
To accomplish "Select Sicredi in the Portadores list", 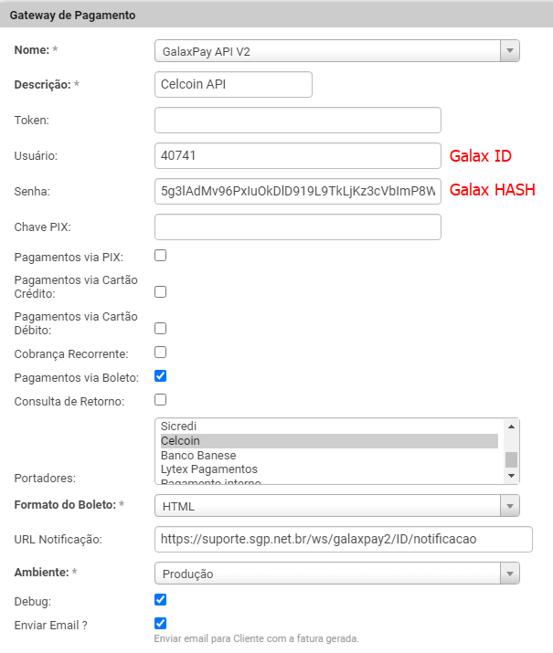I will pyautogui.click(x=179, y=426).
